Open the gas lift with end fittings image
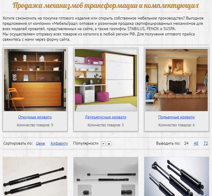The image size is (212, 196). (106, 177)
